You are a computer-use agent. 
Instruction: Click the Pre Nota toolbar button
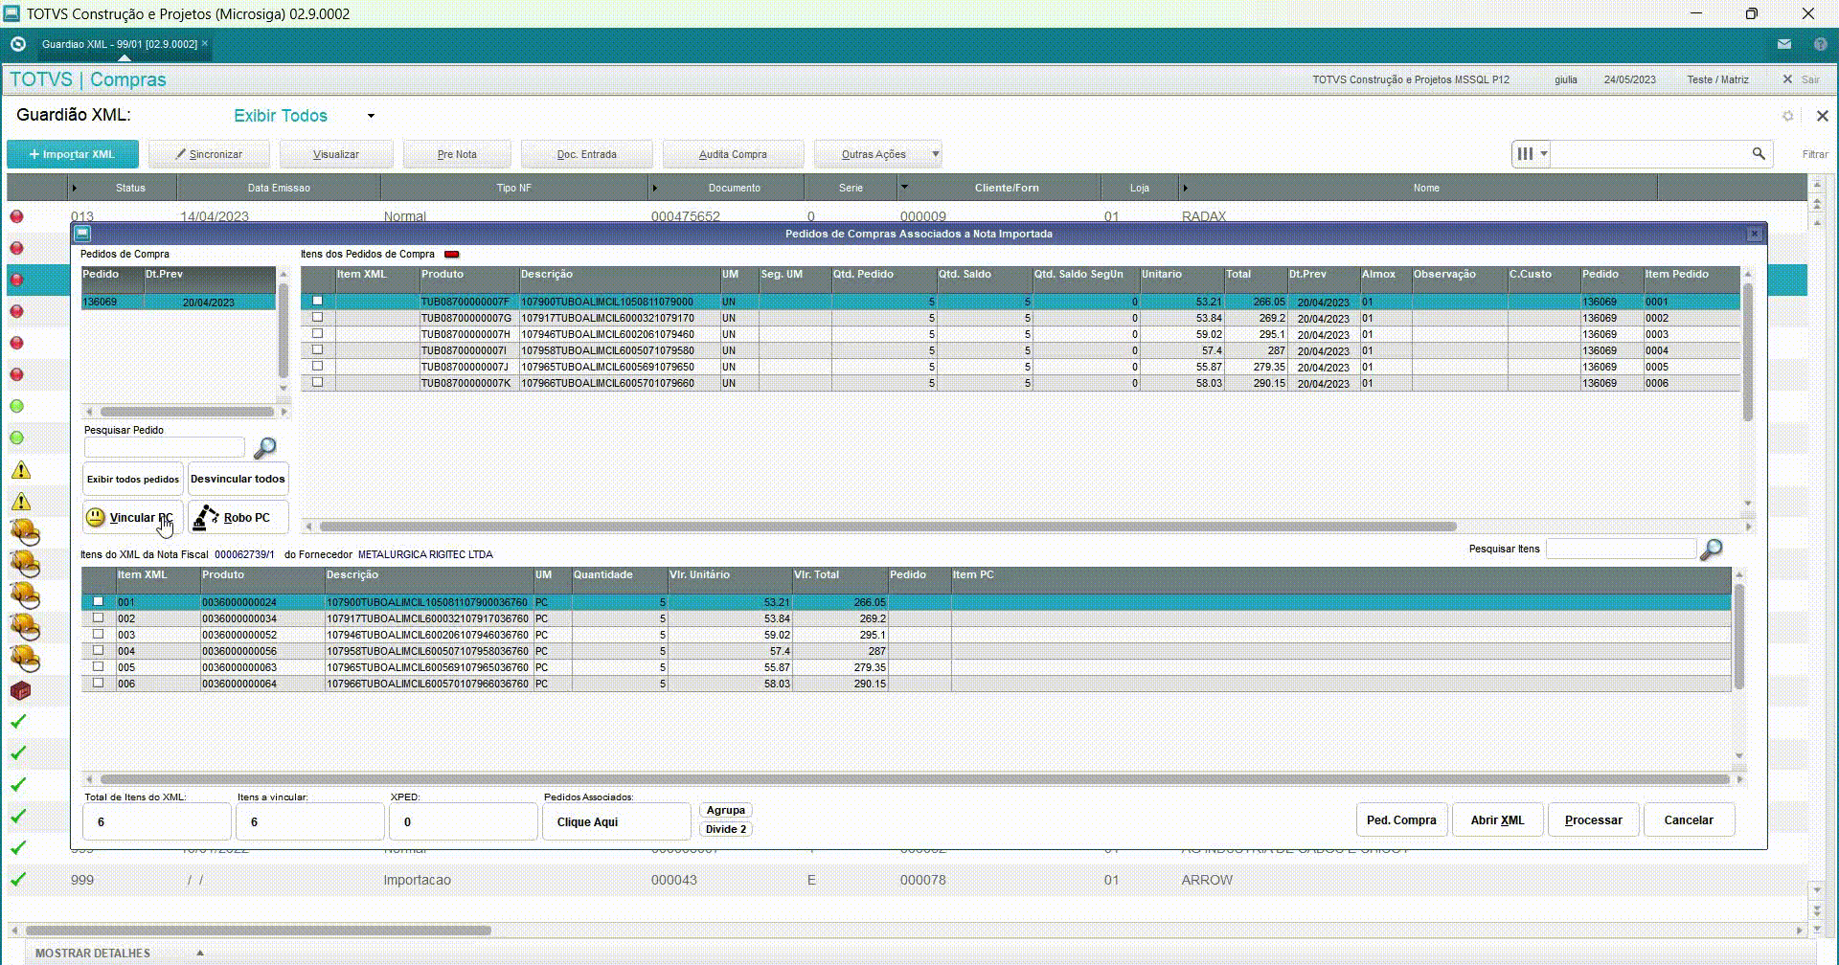point(457,154)
